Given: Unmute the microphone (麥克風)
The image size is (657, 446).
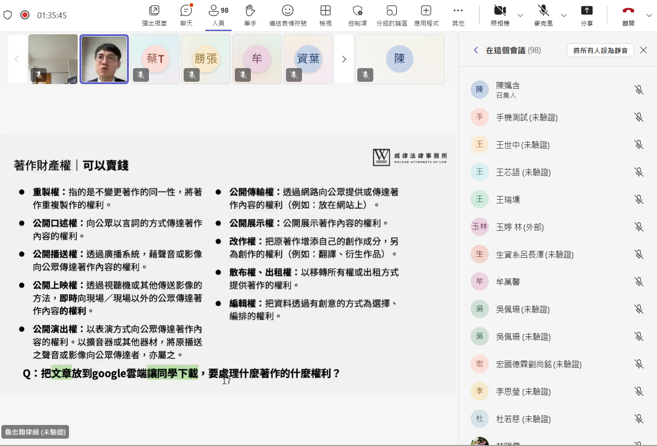Looking at the screenshot, I should tap(543, 15).
